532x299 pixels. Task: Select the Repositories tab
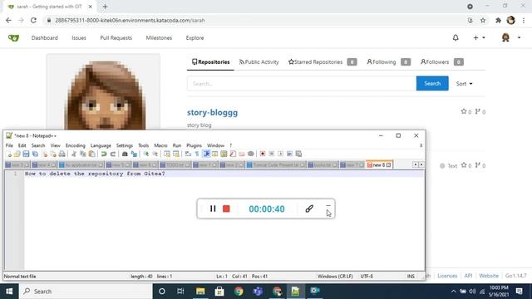click(x=210, y=62)
